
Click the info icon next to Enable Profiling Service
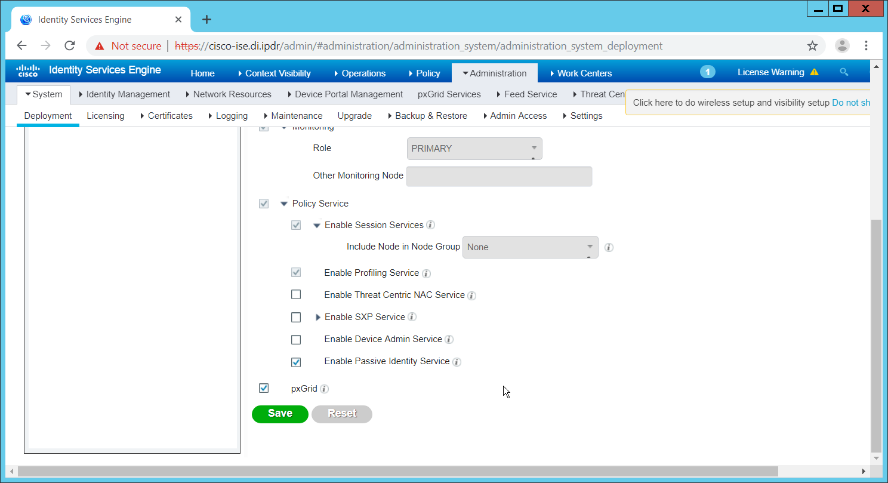(426, 273)
